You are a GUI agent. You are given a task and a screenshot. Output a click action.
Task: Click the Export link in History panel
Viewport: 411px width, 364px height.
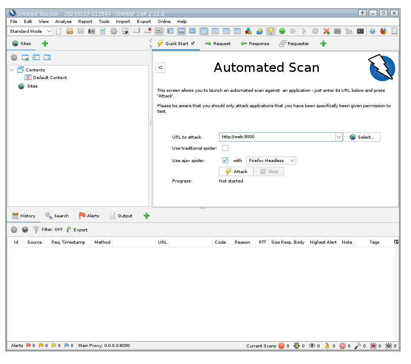point(80,230)
